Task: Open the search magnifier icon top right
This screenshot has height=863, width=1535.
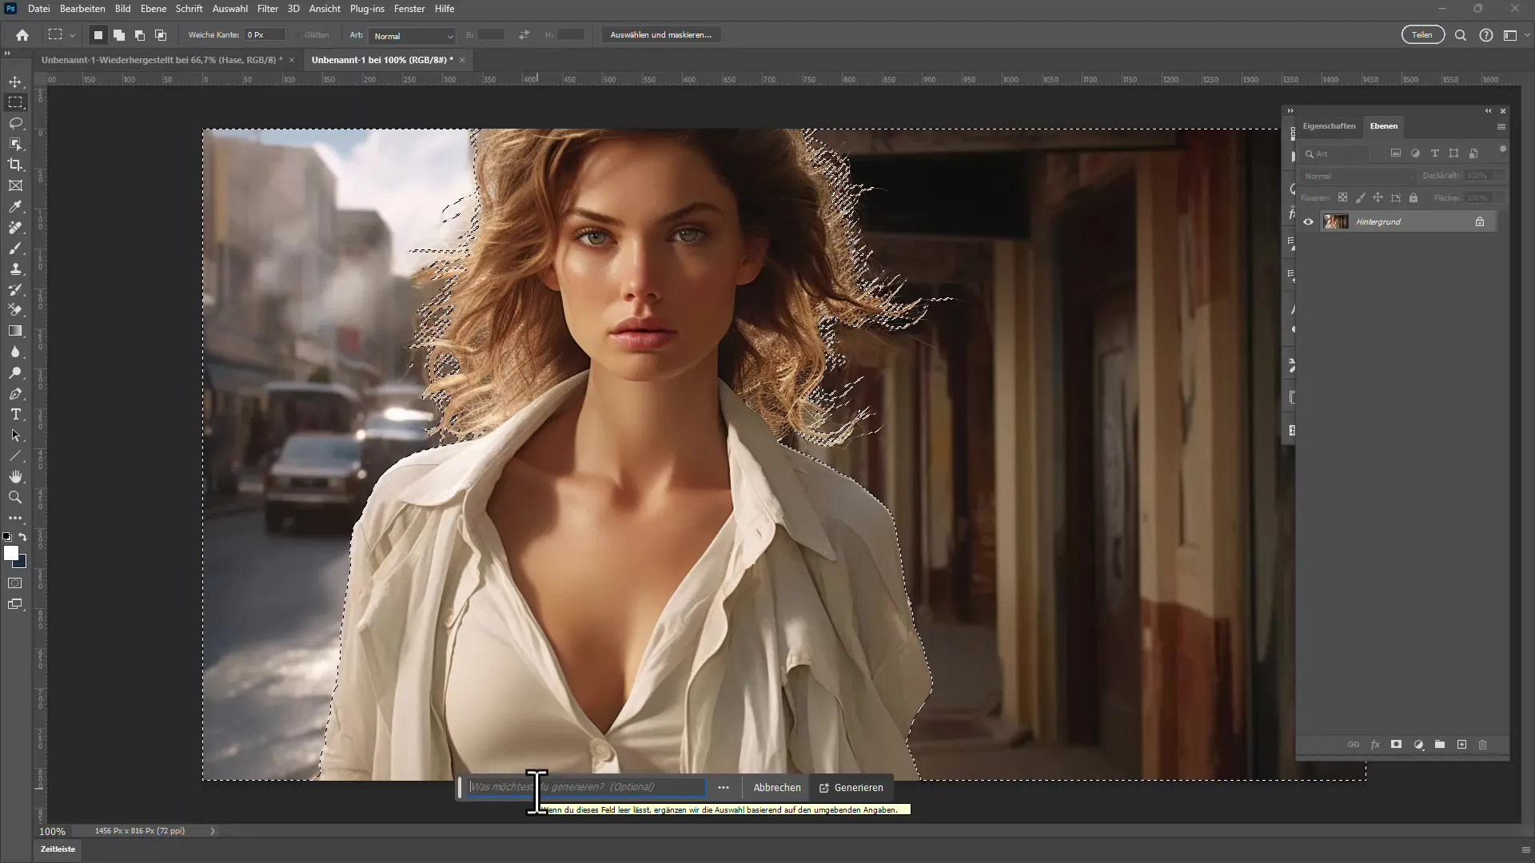Action: pyautogui.click(x=1461, y=35)
